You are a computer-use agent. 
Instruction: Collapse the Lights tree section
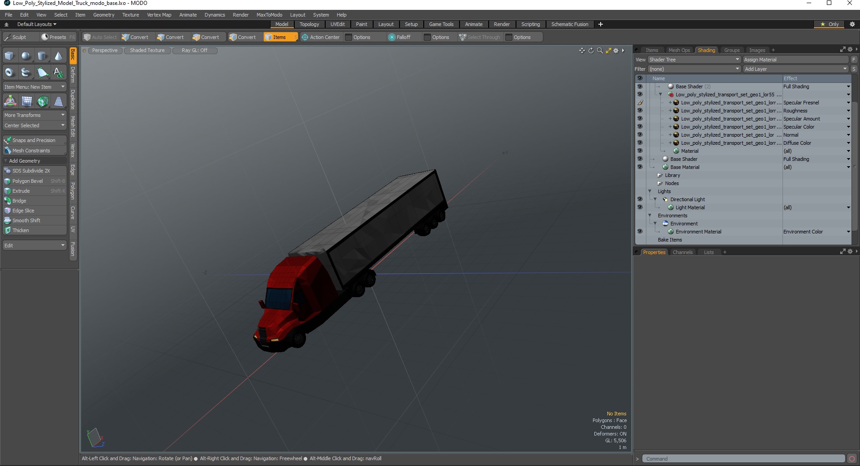pos(650,191)
